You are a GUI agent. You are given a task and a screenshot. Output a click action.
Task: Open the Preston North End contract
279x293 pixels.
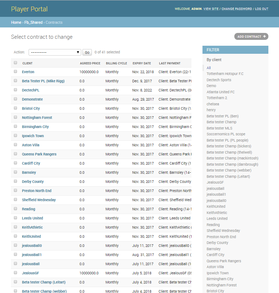click(x=37, y=191)
